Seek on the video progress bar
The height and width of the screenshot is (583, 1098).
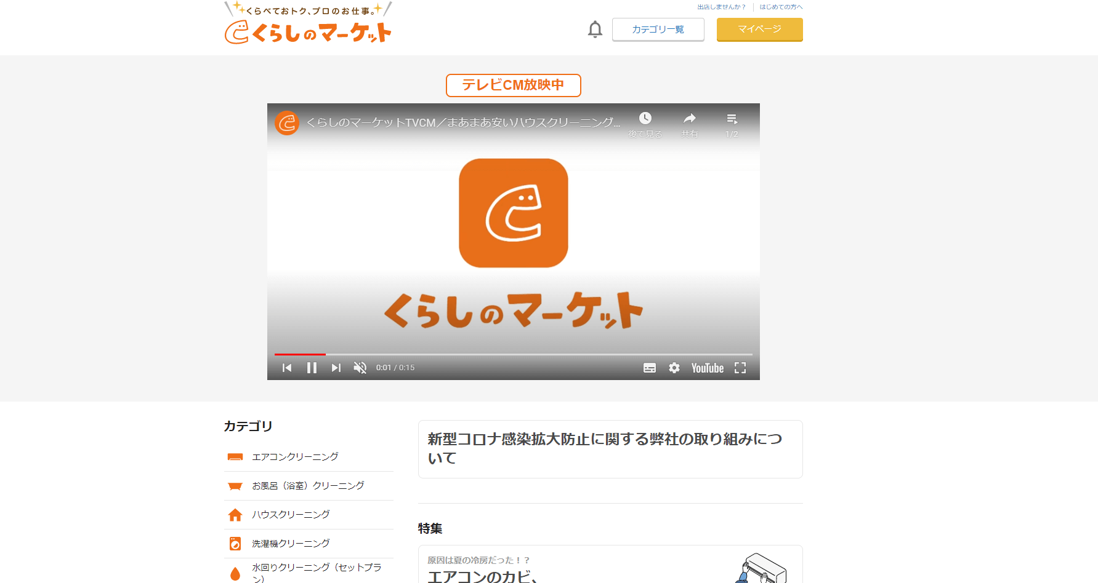(x=514, y=354)
